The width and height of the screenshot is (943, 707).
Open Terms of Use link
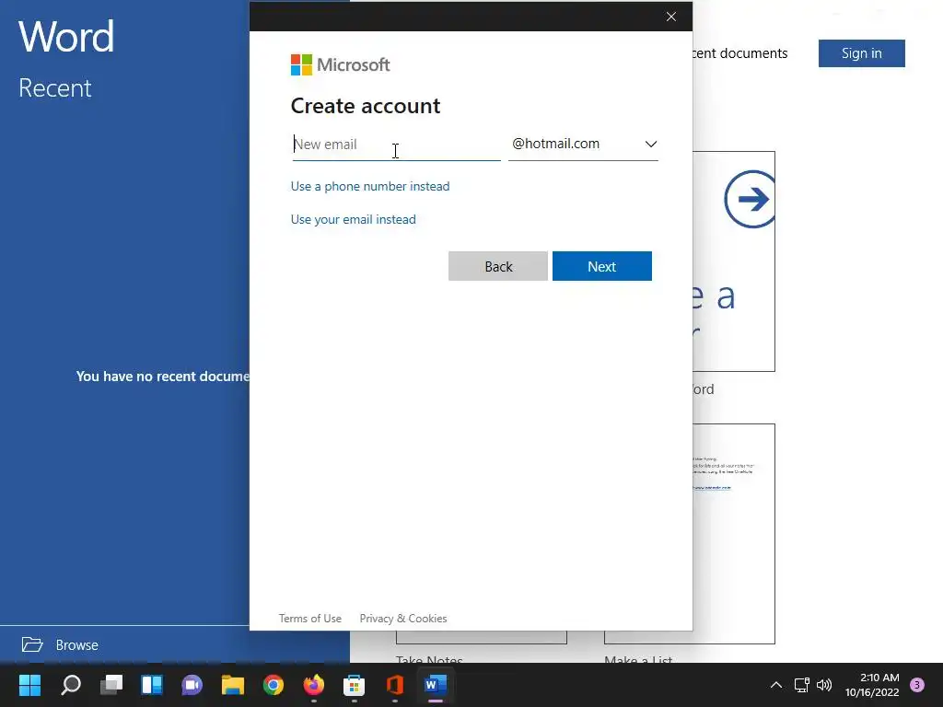(x=309, y=618)
